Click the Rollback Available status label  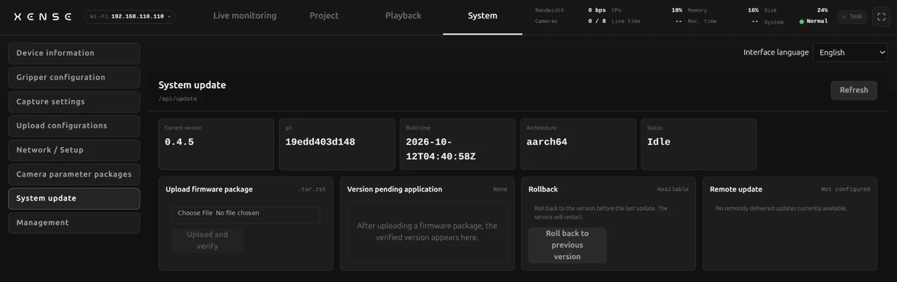click(x=673, y=189)
